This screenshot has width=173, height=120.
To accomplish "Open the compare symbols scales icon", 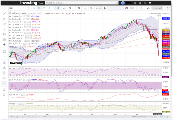I will tap(91, 8).
